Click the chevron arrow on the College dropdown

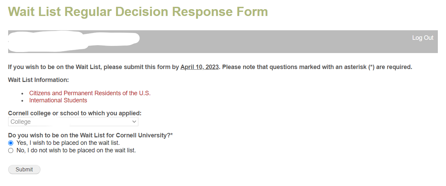click(x=134, y=122)
